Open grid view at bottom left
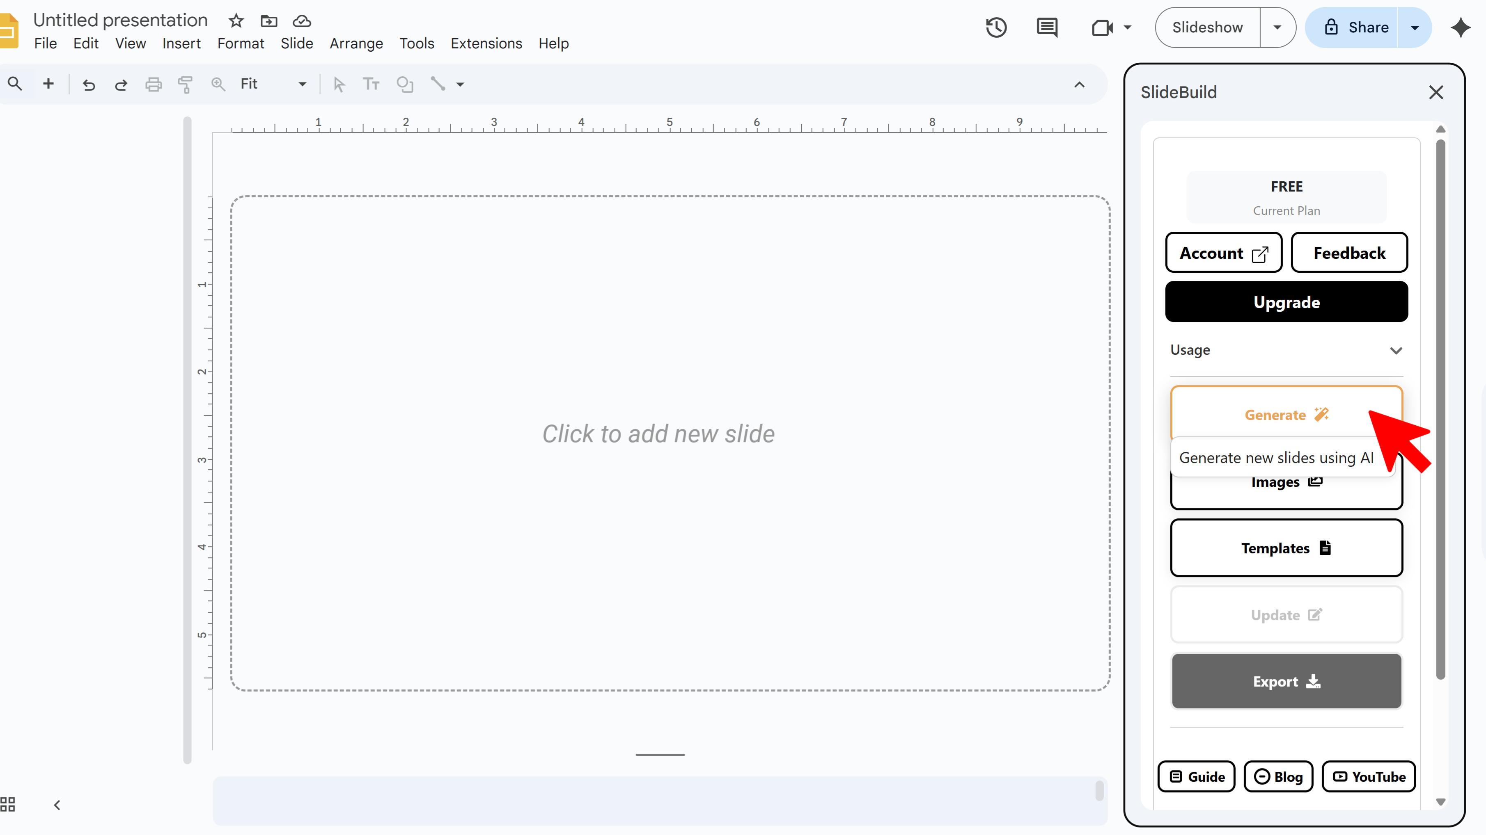This screenshot has width=1486, height=835. coord(8,805)
